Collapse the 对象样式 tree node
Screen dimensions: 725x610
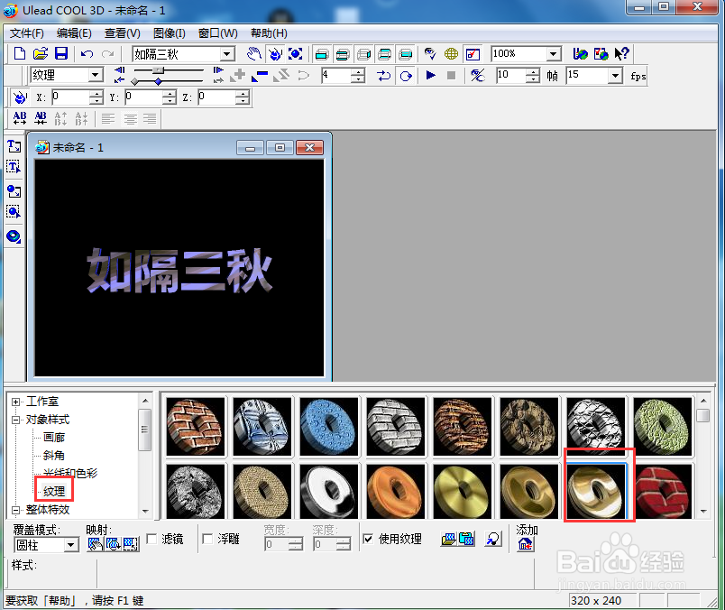15,420
